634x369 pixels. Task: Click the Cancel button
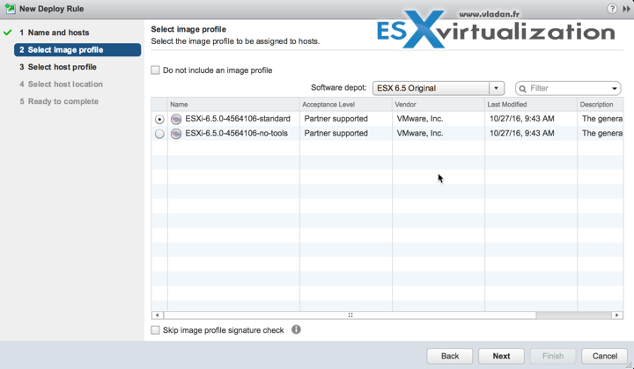[x=604, y=356]
